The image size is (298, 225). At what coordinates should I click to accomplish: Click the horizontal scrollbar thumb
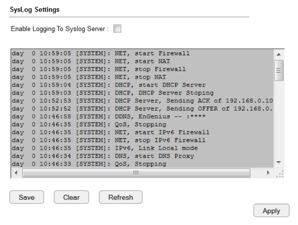point(136,173)
